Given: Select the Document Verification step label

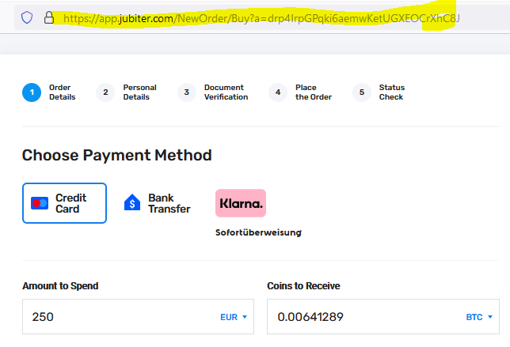Looking at the screenshot, I should coord(226,92).
